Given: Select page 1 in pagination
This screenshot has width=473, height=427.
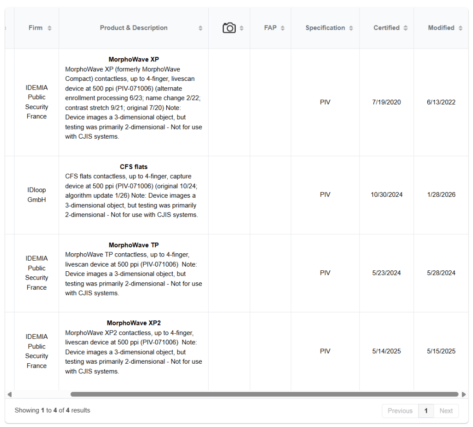Looking at the screenshot, I should click(x=426, y=411).
